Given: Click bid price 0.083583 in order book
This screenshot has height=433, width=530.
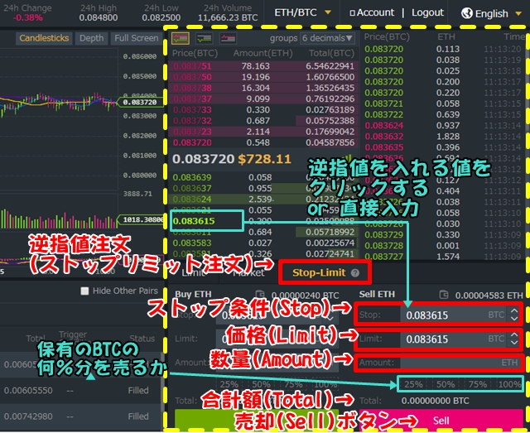Looking at the screenshot, I should [x=192, y=243].
